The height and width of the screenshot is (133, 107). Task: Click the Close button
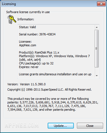tap(90, 126)
